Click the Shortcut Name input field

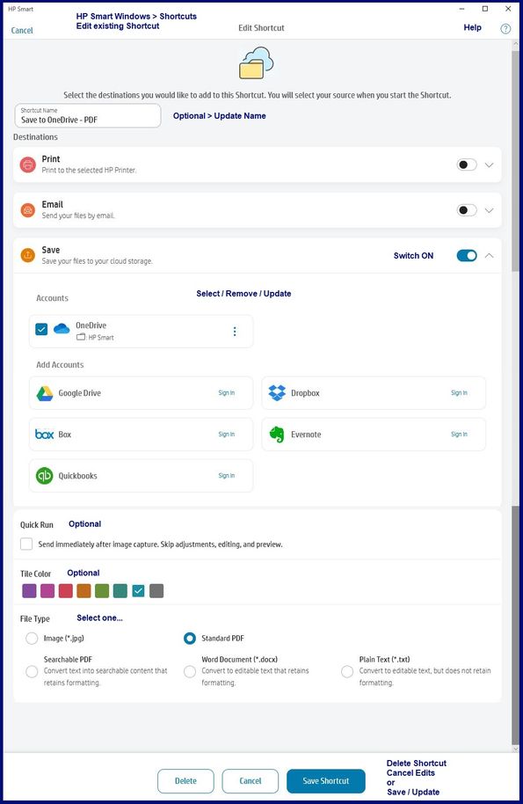[x=88, y=116]
